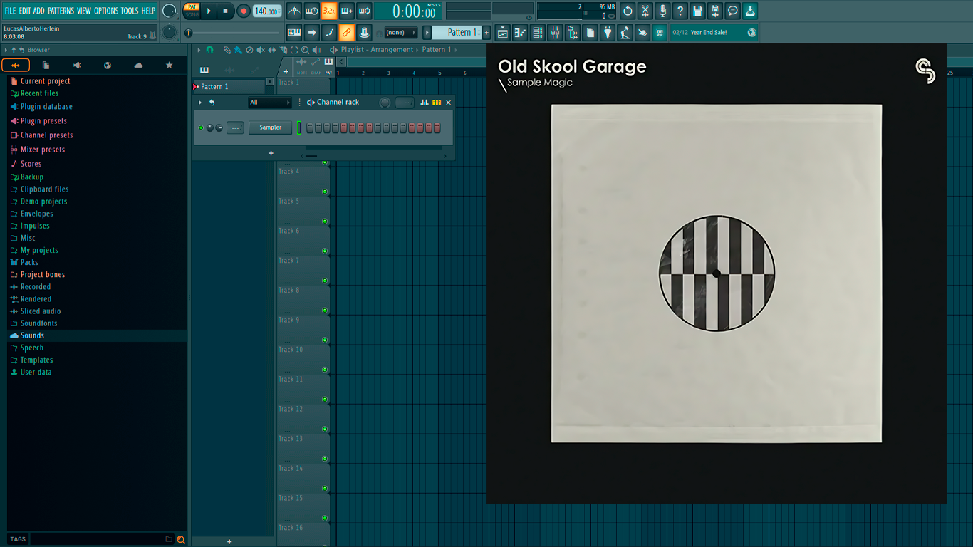Open the Year End Sale news banner
Image resolution: width=973 pixels, height=547 pixels.
tap(714, 32)
